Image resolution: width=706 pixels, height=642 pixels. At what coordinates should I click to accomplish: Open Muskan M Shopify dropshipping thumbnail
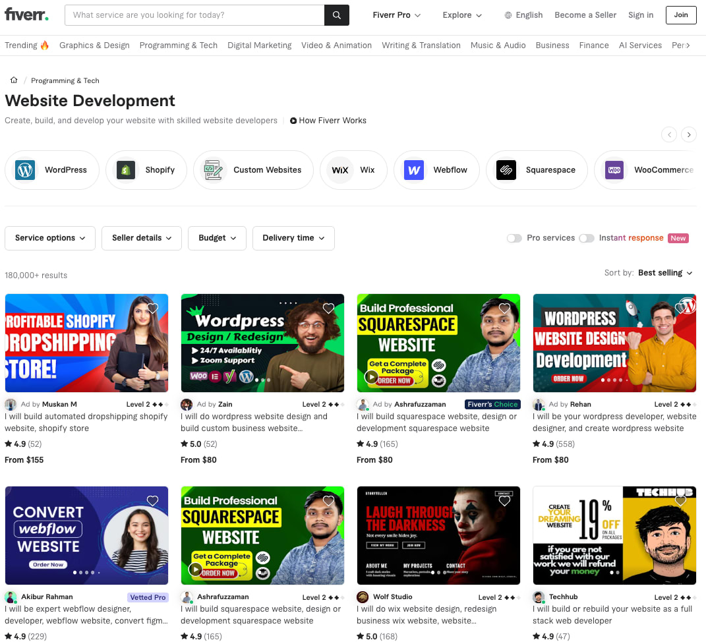pyautogui.click(x=86, y=343)
